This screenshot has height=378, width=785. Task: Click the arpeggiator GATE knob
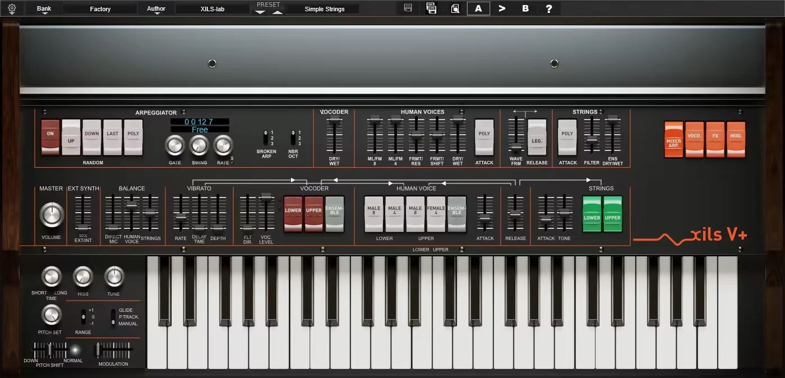[x=175, y=146]
